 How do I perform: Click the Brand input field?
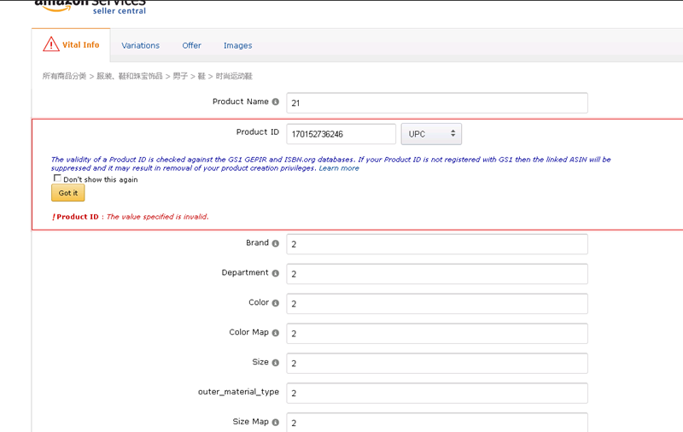point(436,244)
